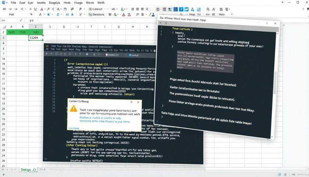Open the Excel menu in the menu bar
The height and width of the screenshot is (177, 309).
(x=22, y=3)
